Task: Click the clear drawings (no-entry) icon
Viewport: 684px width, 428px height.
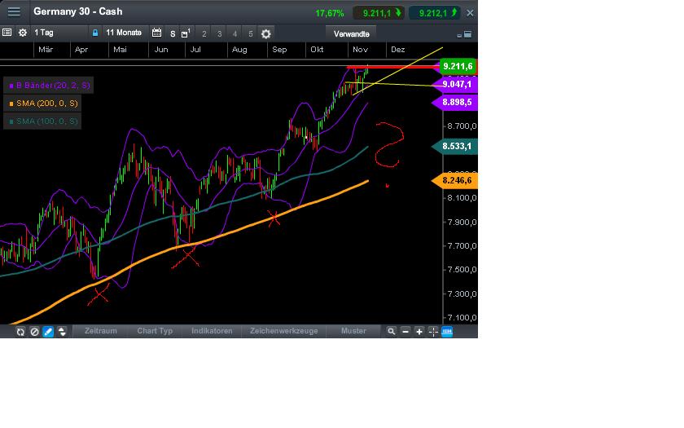Action: [x=34, y=332]
